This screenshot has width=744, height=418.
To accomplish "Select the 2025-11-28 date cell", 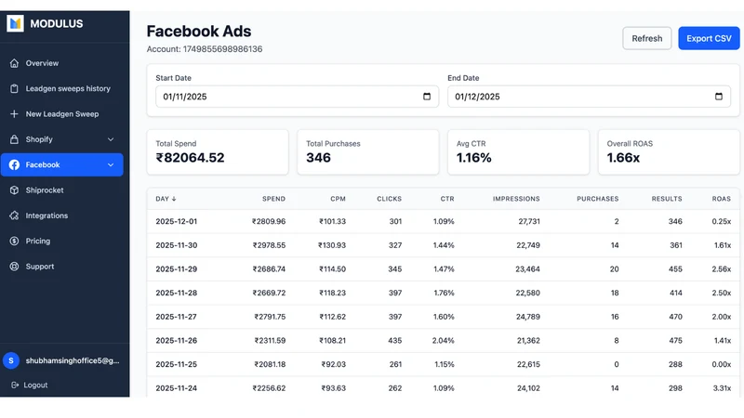I will point(176,293).
